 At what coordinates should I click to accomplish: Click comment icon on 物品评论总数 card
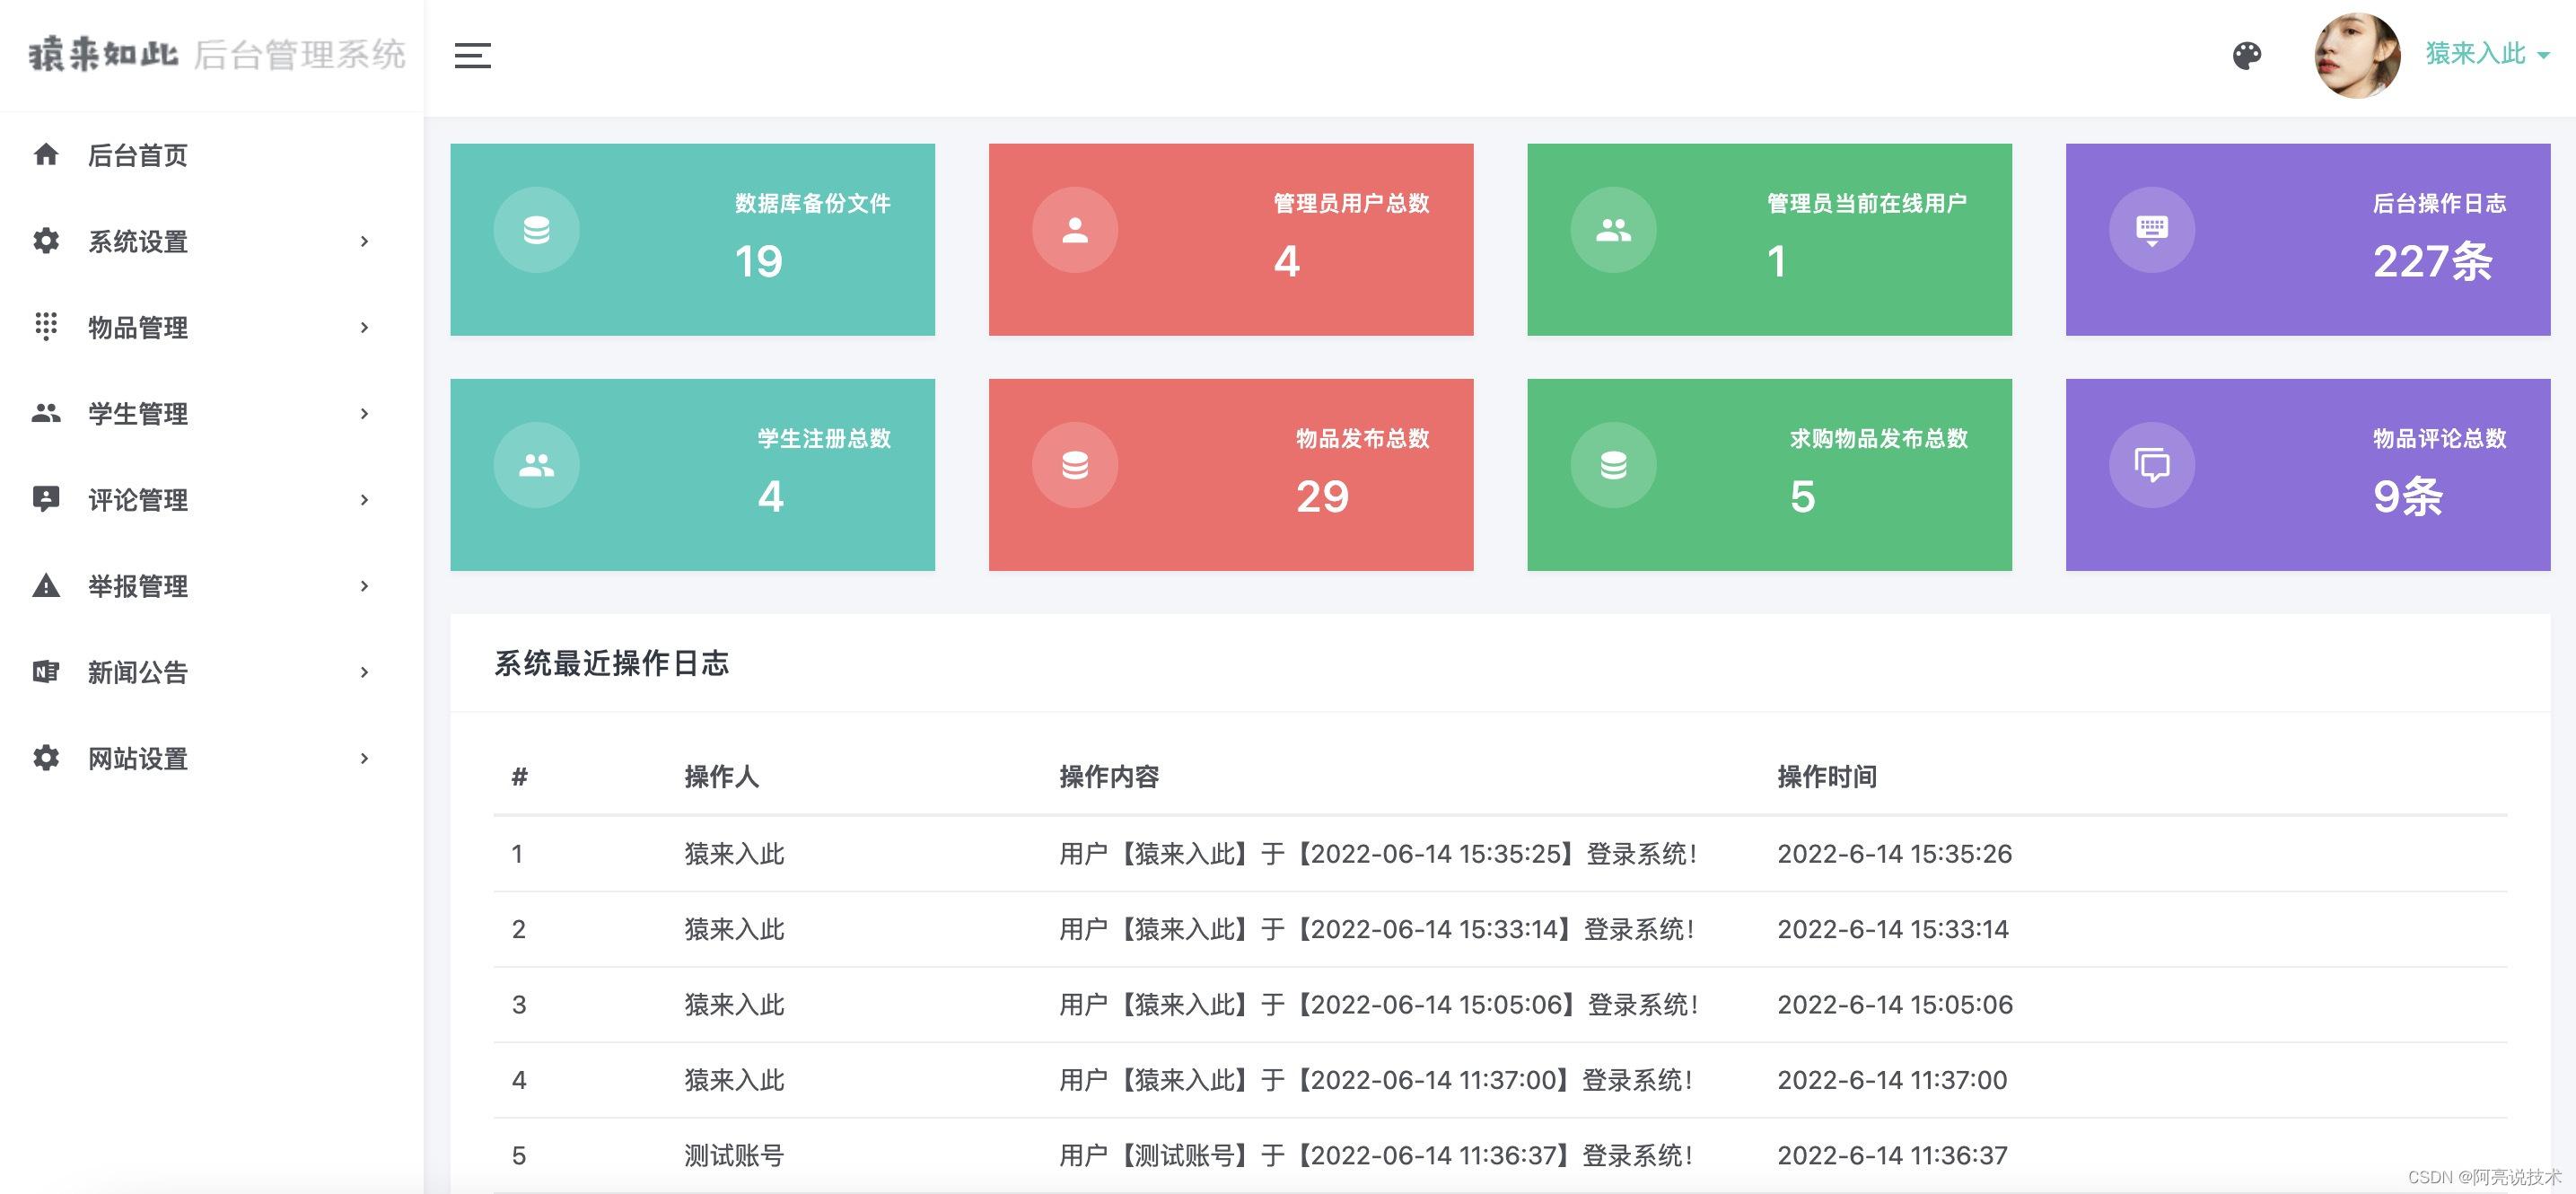coord(2152,465)
